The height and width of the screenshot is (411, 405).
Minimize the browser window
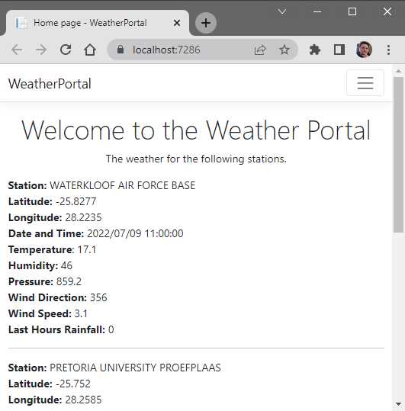tap(317, 11)
